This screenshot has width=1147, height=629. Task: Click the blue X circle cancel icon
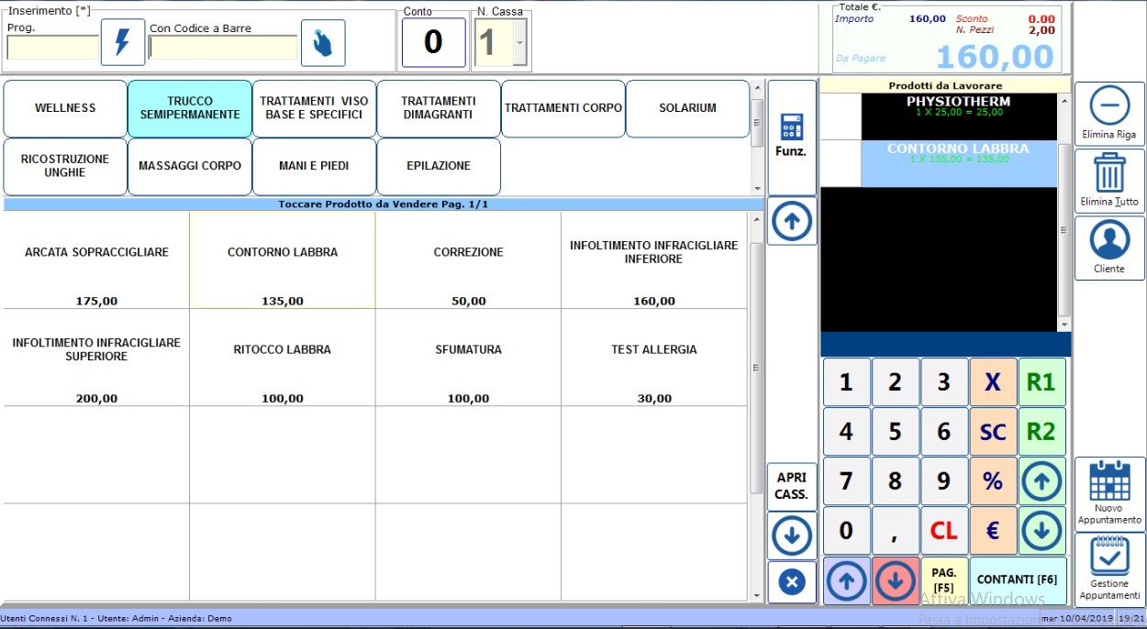[x=792, y=581]
